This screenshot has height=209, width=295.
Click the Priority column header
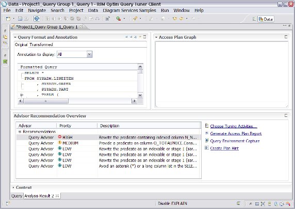click(x=77, y=126)
